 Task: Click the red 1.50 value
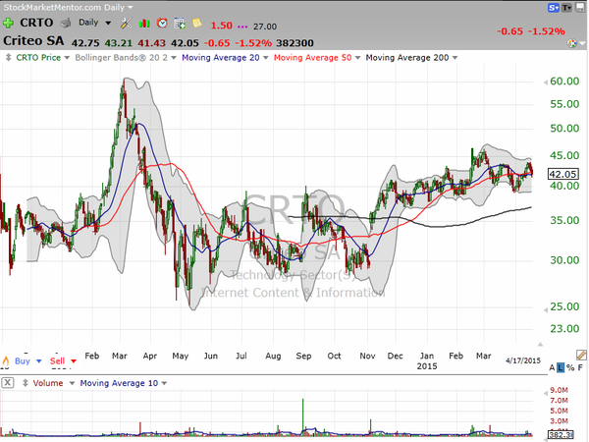(221, 26)
